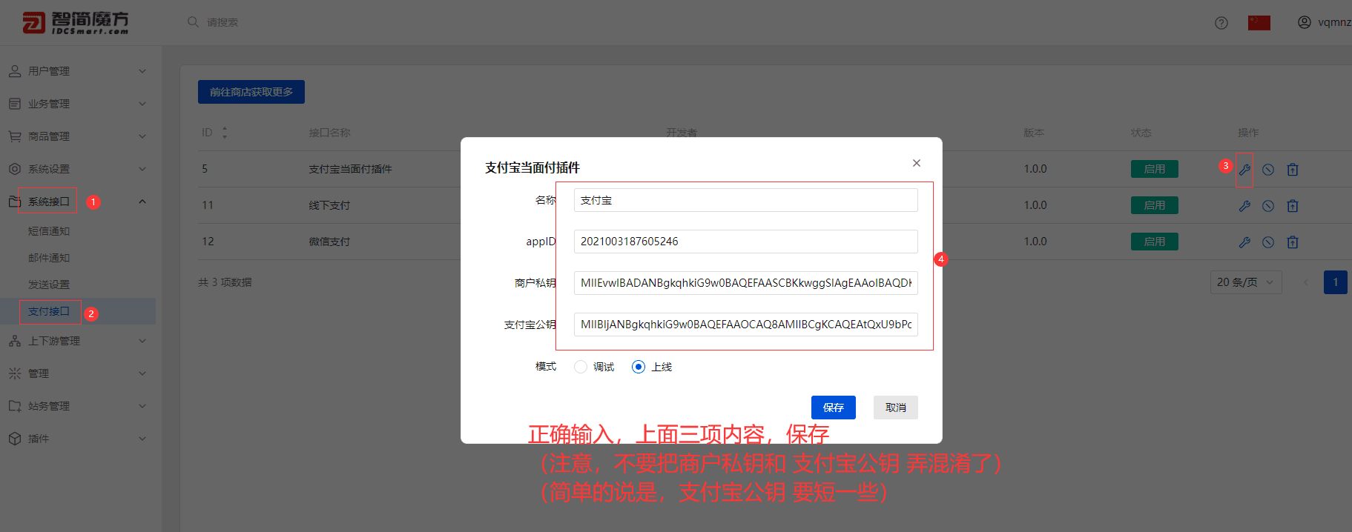Open 短信通知 submenu item
The image size is (1352, 532).
[49, 231]
